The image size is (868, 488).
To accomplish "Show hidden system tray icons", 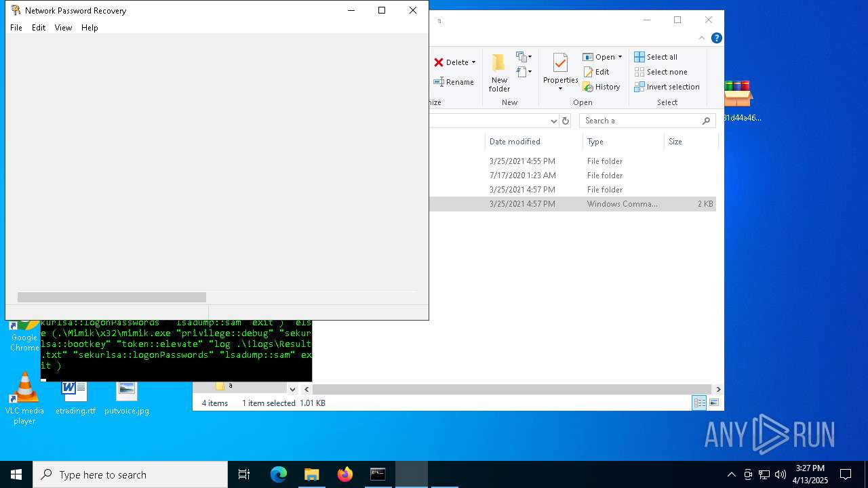I will (x=731, y=474).
